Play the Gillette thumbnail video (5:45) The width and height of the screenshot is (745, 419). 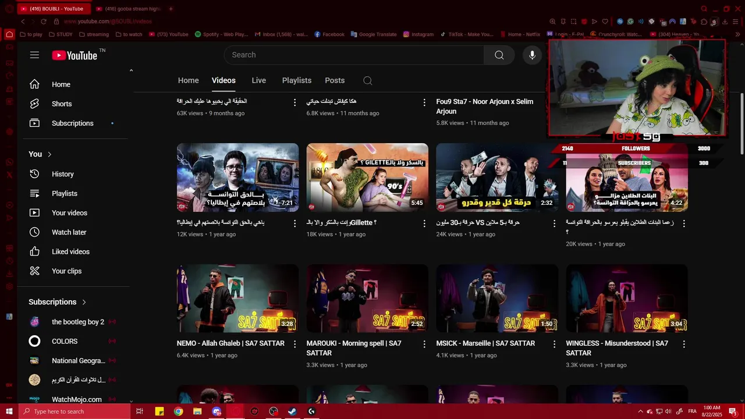[367, 177]
